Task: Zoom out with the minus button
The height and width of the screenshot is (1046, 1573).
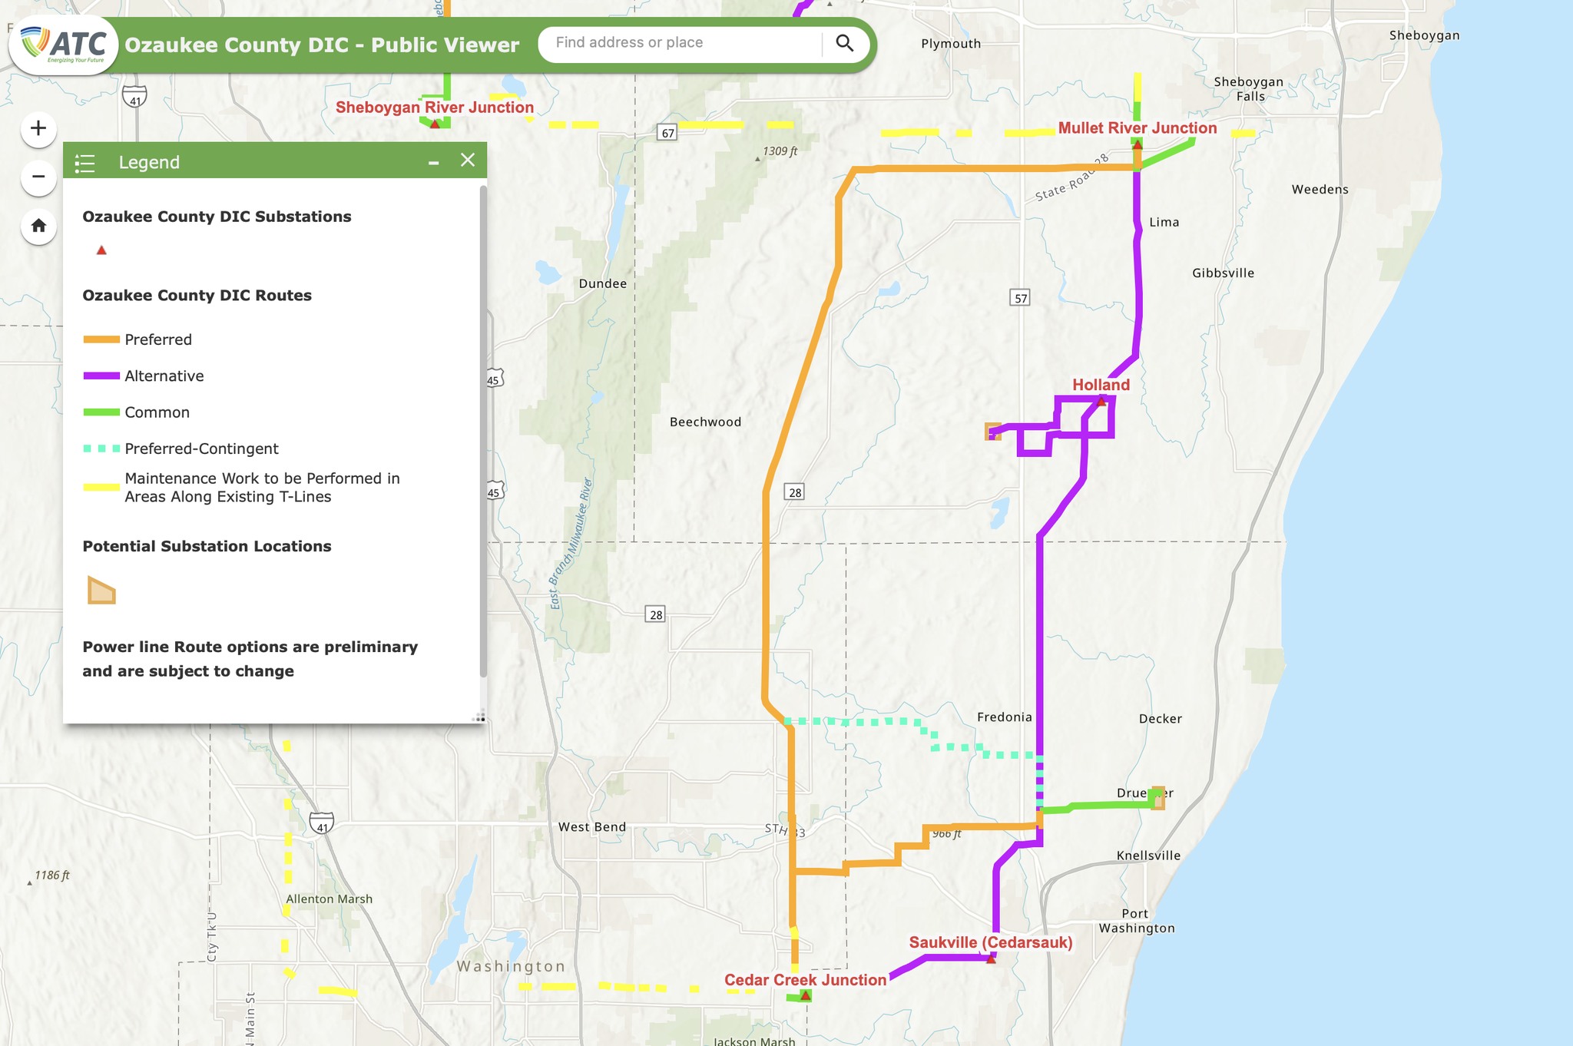Action: click(38, 177)
